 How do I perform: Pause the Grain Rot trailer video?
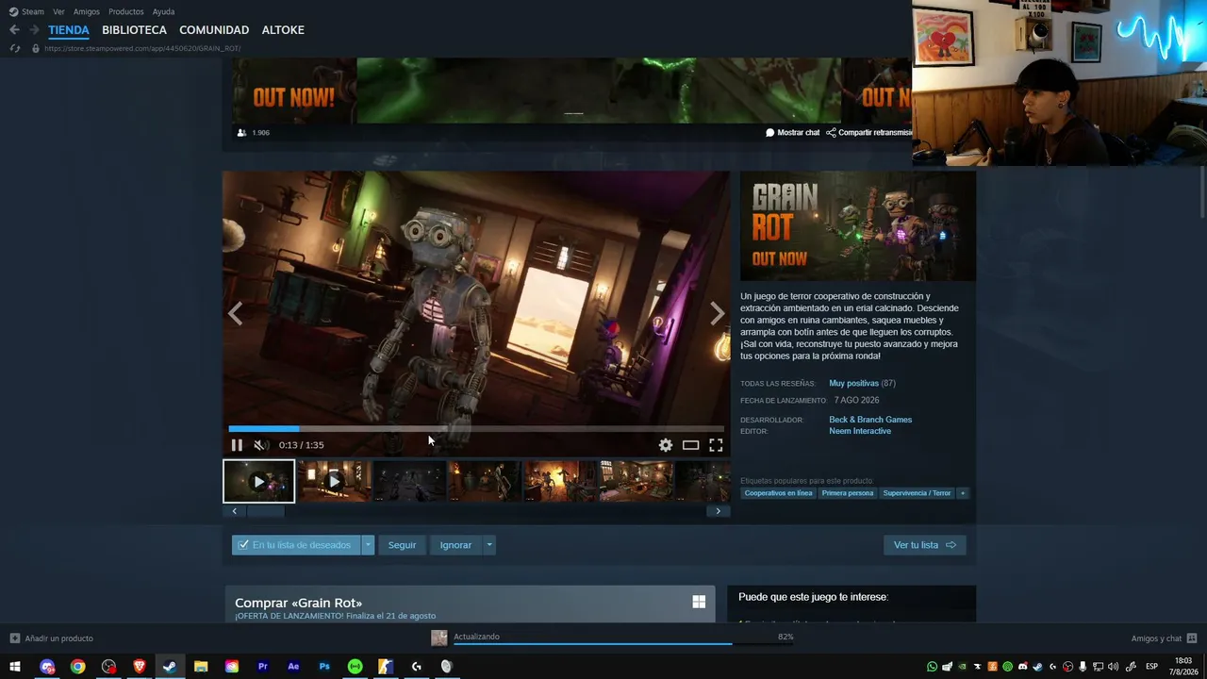(x=237, y=445)
